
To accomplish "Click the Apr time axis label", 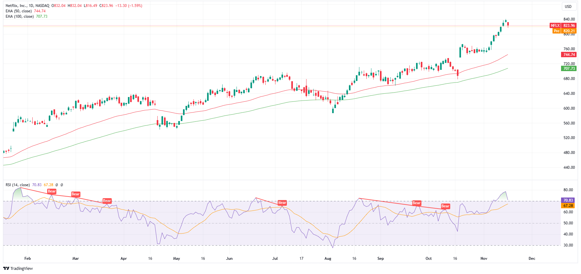I will click(x=124, y=259).
